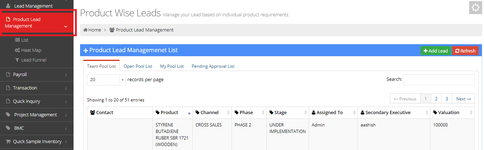Open the records per page dropdown

click(106, 80)
